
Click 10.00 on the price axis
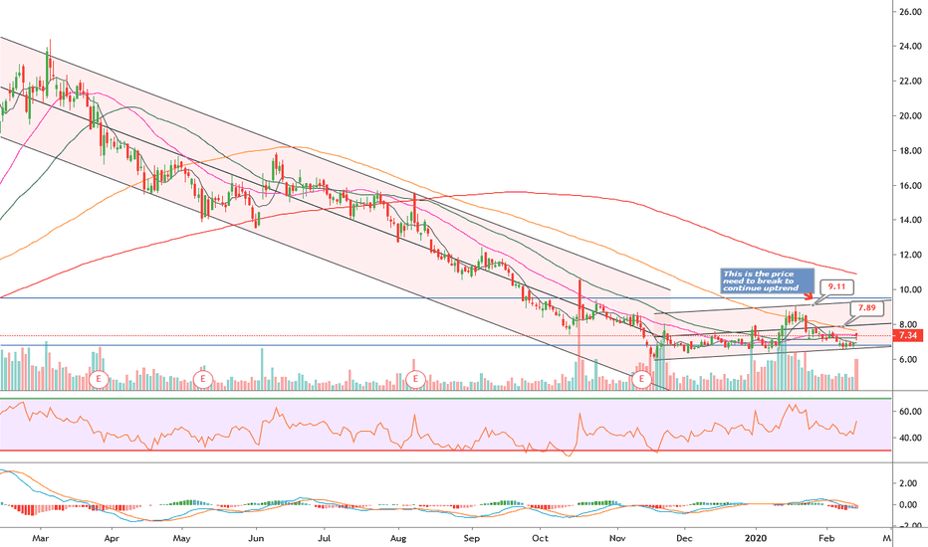point(910,289)
